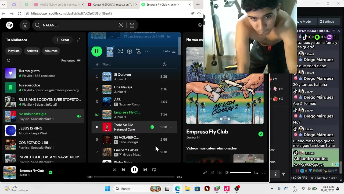This screenshot has height=194, width=344.
Task: Open the Recientes sort dropdown
Action: [x=71, y=61]
